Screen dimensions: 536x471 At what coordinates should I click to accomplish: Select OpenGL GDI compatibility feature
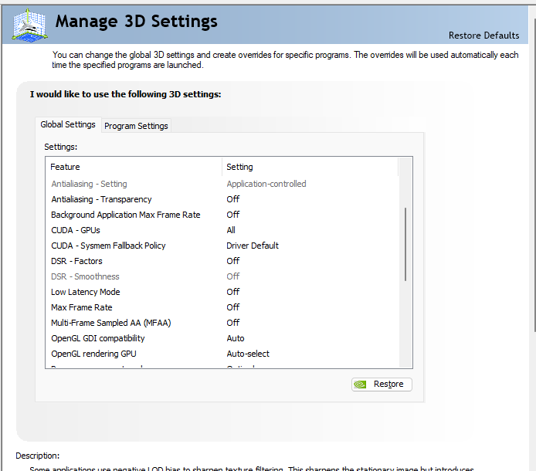(x=98, y=338)
